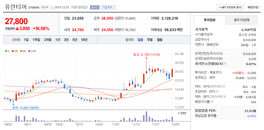Viewport: 264px width, 130px height.
Task: Select the 주봉 candle chart
Action: (x=150, y=40)
